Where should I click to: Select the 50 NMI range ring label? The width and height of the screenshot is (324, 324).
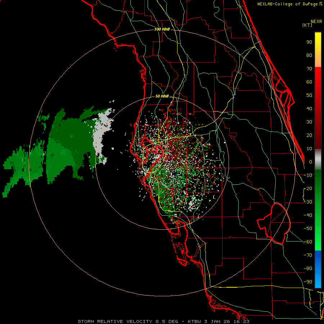[x=162, y=96]
